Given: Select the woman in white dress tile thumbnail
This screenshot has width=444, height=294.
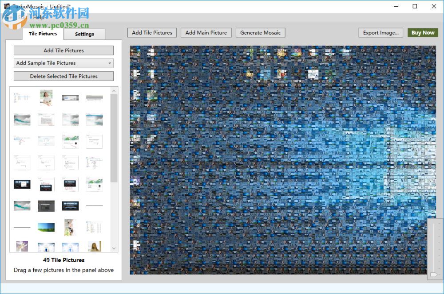Looking at the screenshot, I should (46, 97).
